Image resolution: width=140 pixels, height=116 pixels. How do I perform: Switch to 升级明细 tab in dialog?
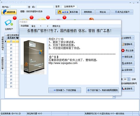coord(25,26)
